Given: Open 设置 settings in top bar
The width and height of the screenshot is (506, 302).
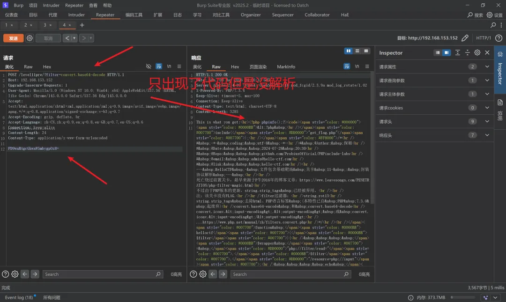Looking at the screenshot, I should click(x=495, y=15).
